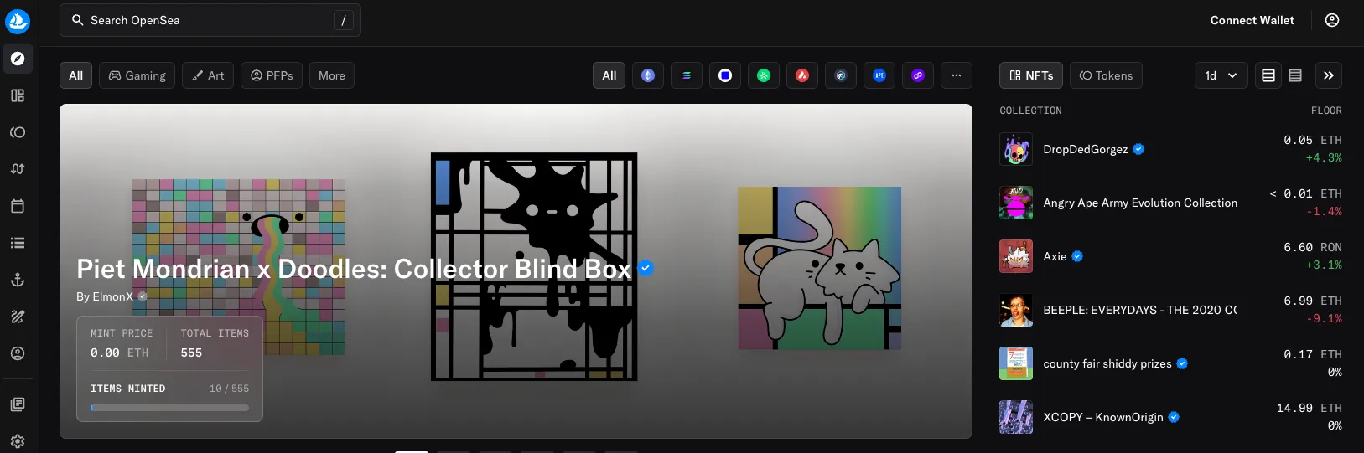1364x453 pixels.
Task: Open the Drops calendar icon in sidebar
Action: (x=18, y=206)
